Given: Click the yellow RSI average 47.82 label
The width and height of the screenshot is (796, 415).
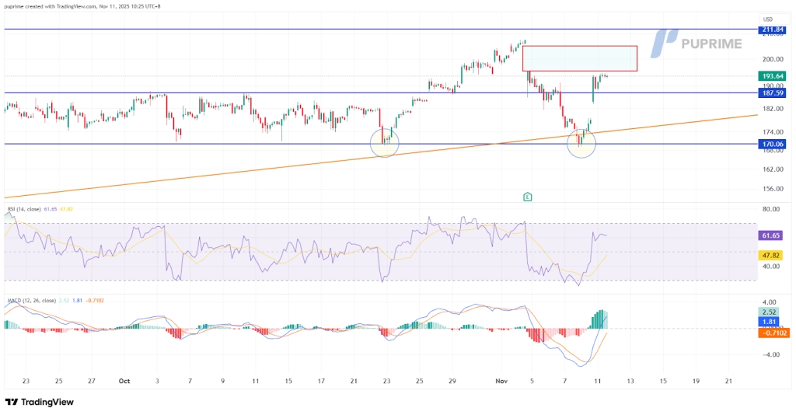Looking at the screenshot, I should (x=771, y=254).
